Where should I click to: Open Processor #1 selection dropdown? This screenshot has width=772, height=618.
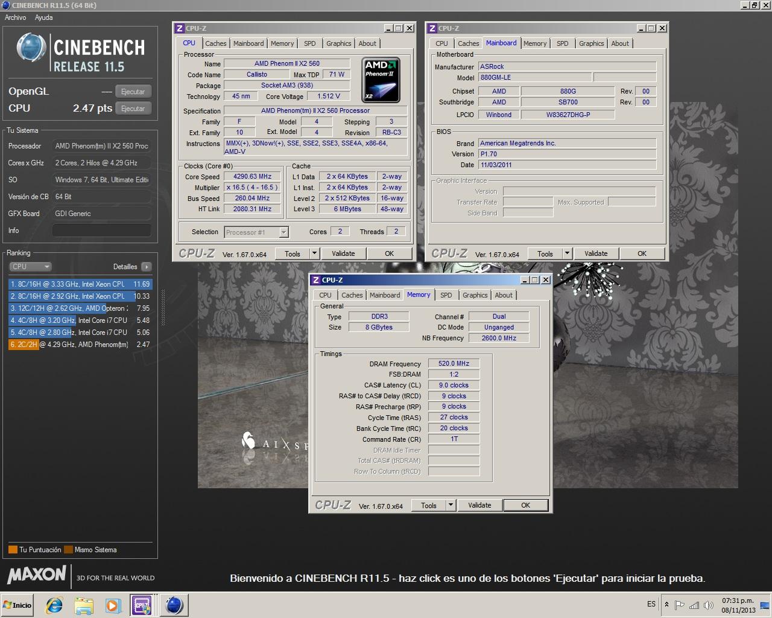256,232
